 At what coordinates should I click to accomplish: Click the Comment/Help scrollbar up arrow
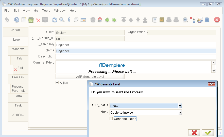click(x=213, y=63)
